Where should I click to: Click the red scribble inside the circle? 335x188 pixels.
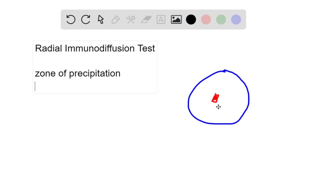[x=215, y=98]
